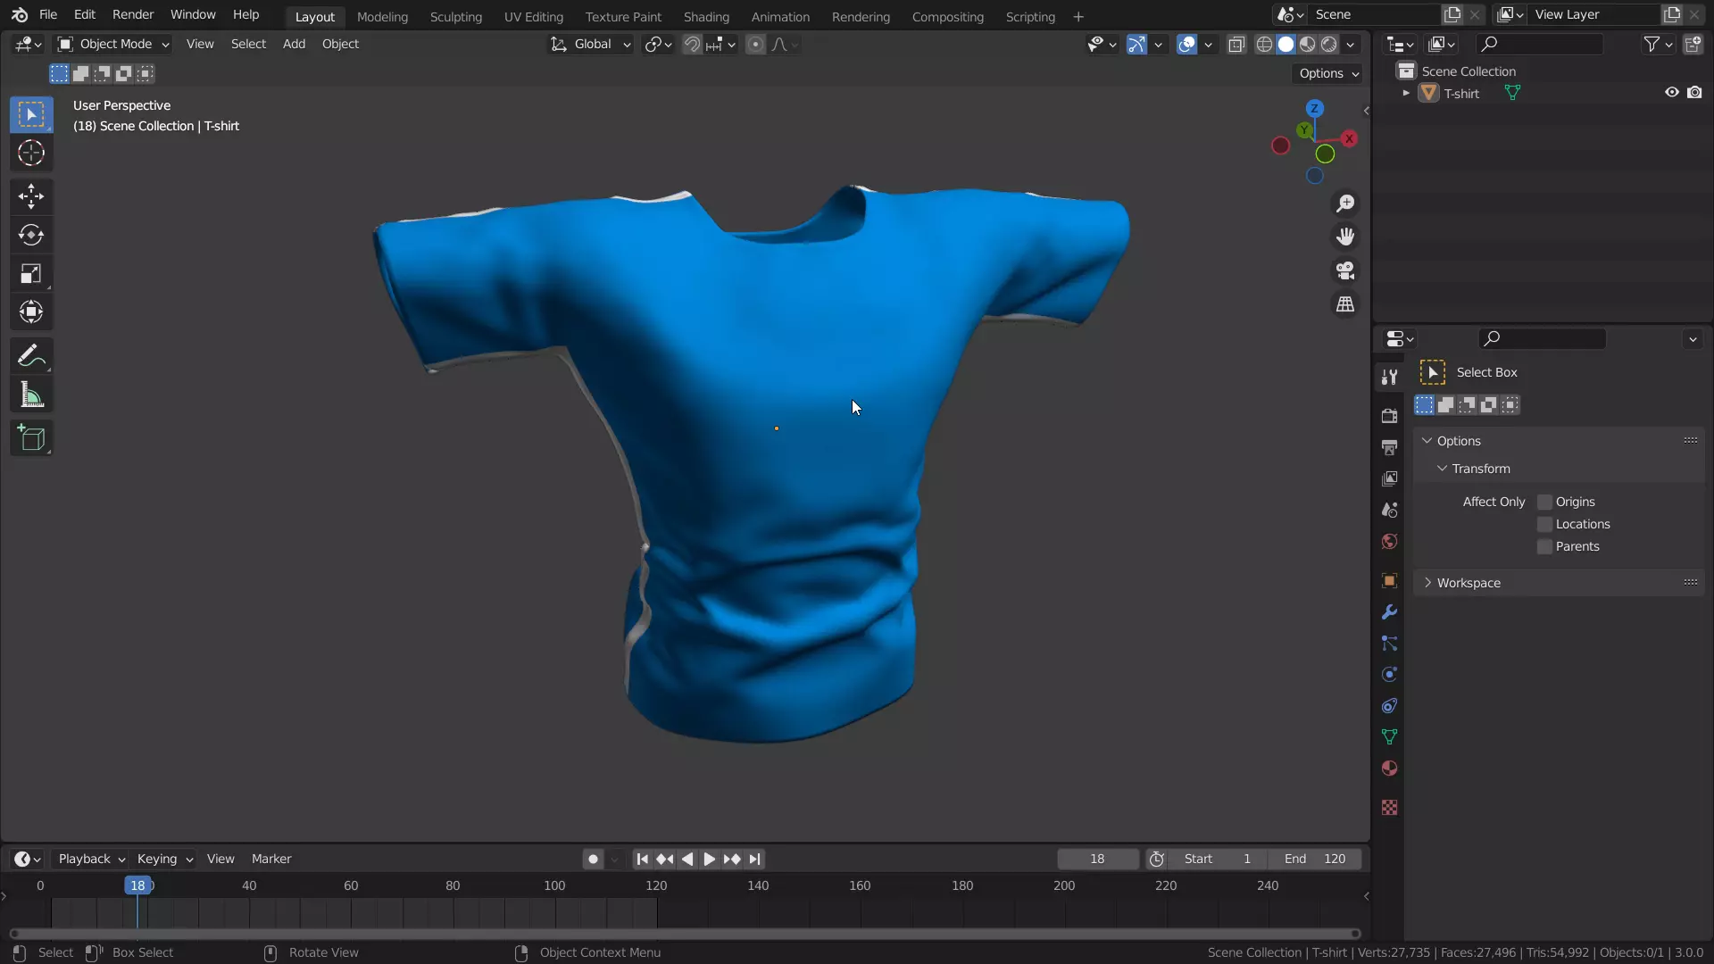Jump to the start frame
Image resolution: width=1714 pixels, height=964 pixels.
pyautogui.click(x=642, y=859)
